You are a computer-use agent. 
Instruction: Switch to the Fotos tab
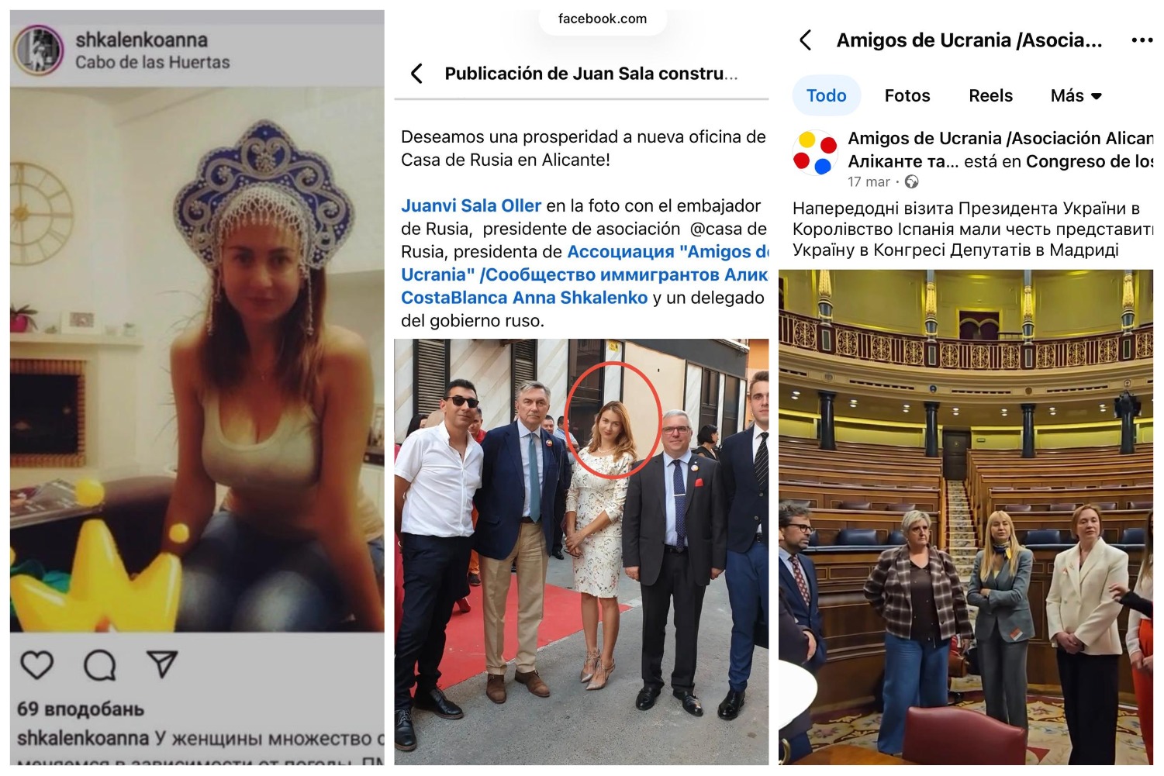click(x=907, y=95)
